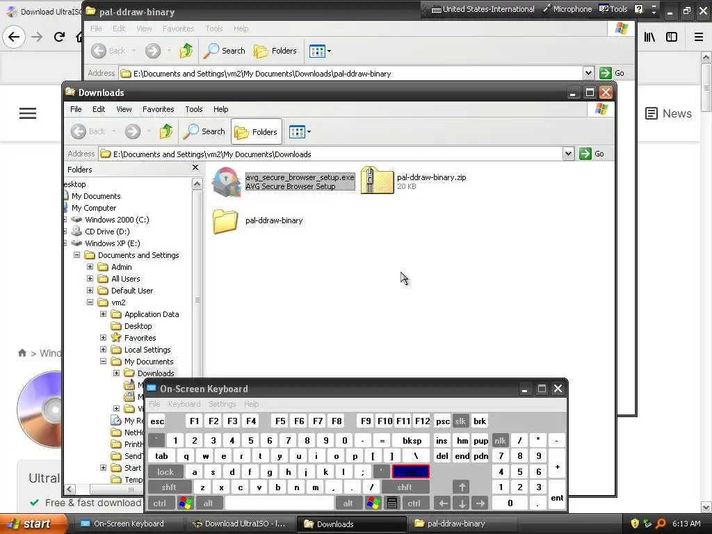Viewport: 712px width, 534px height.
Task: Click the left arrow key on keyboard
Action: coord(443,503)
